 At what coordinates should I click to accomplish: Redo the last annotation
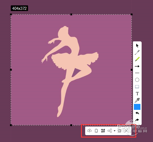[x=137, y=120]
